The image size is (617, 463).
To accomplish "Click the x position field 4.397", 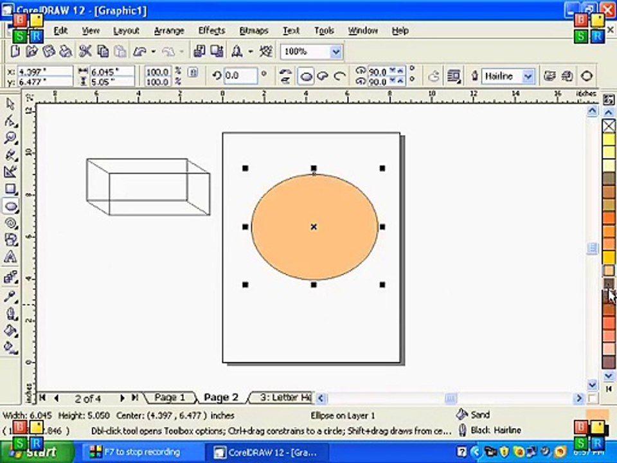I will point(44,71).
